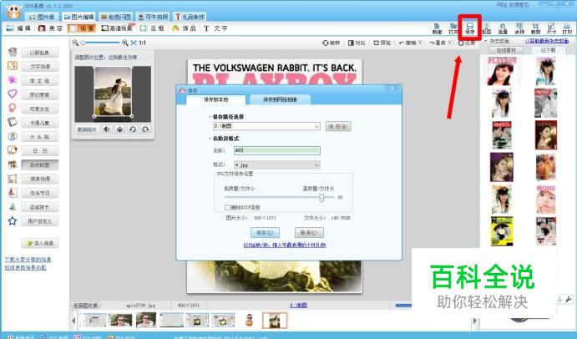Switch to 在线素材 materials tab
This screenshot has width=577, height=339.
tap(506, 50)
